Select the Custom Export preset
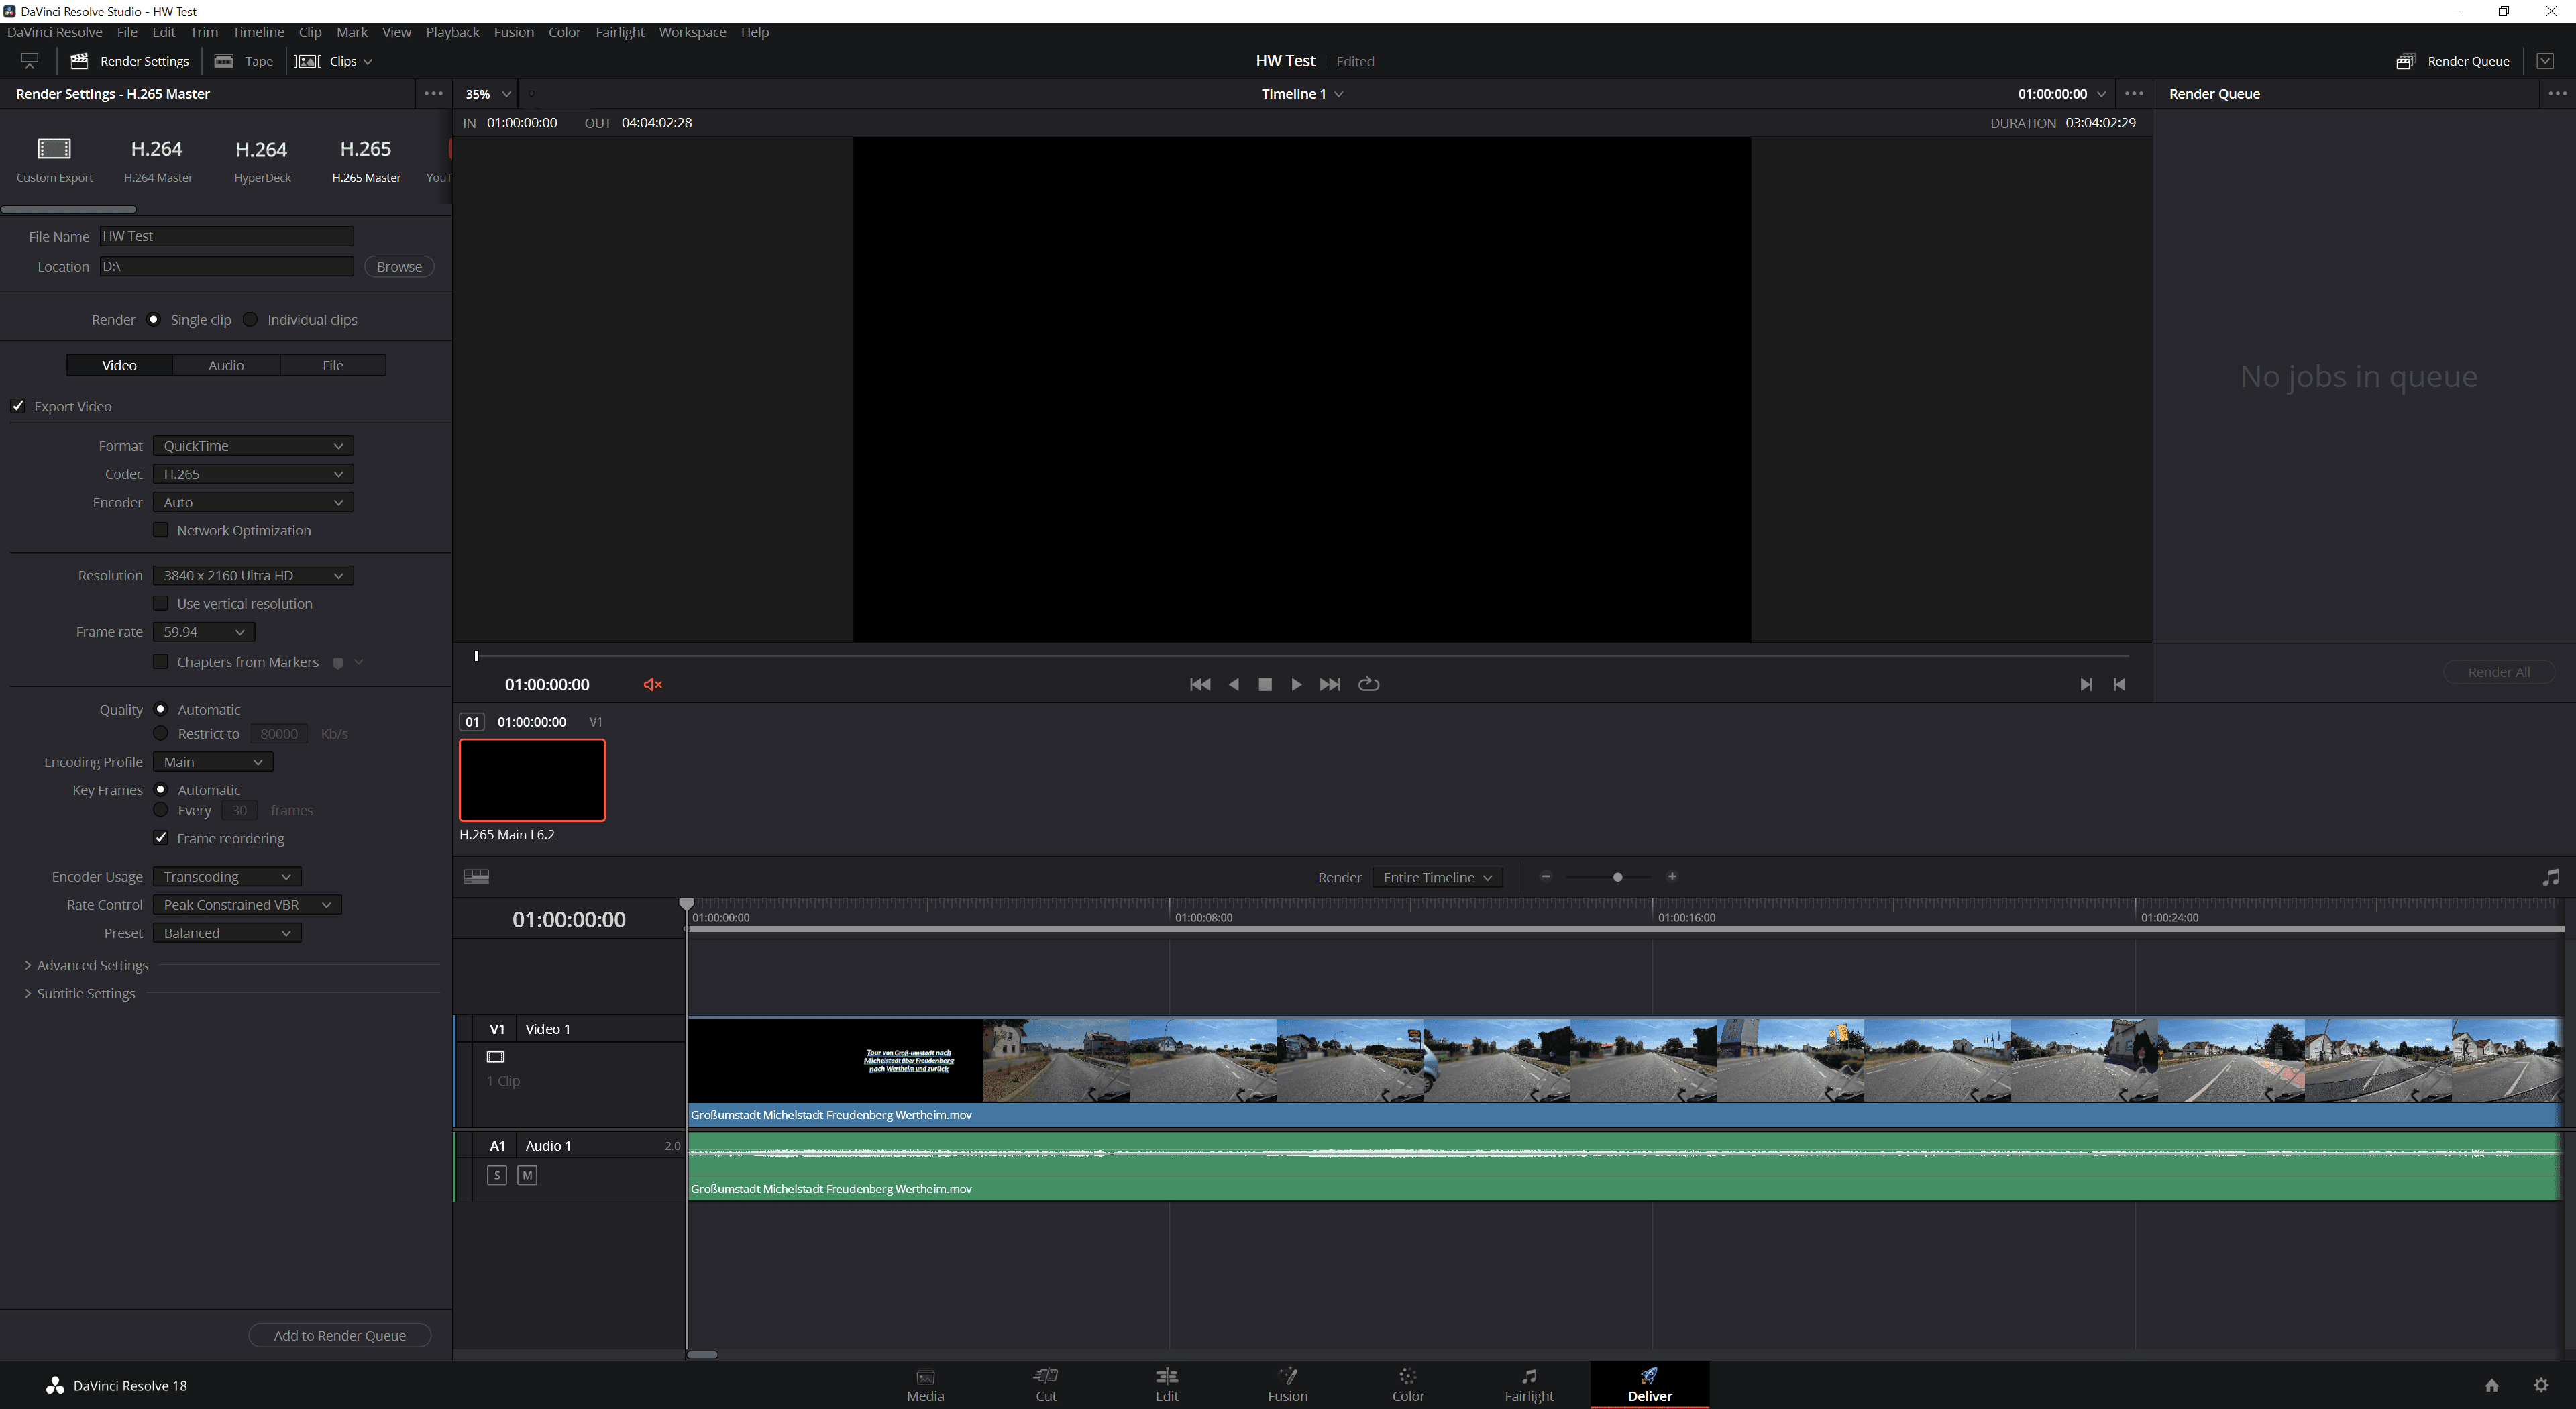Image resolution: width=2576 pixels, height=1409 pixels. click(x=54, y=160)
